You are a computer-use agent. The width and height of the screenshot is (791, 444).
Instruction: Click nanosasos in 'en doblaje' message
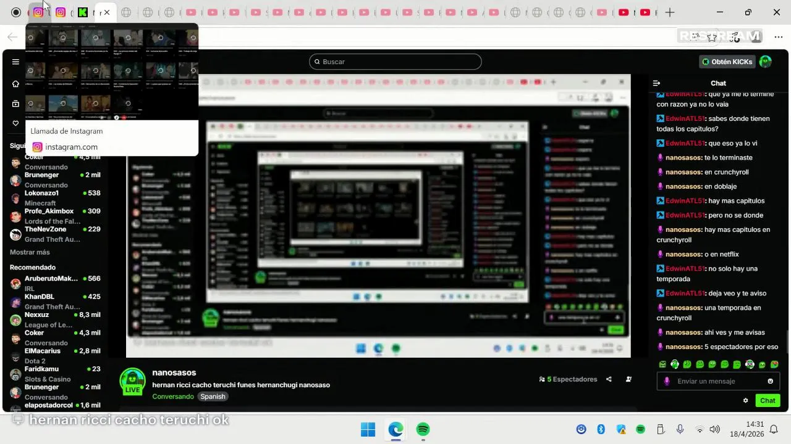point(683,186)
